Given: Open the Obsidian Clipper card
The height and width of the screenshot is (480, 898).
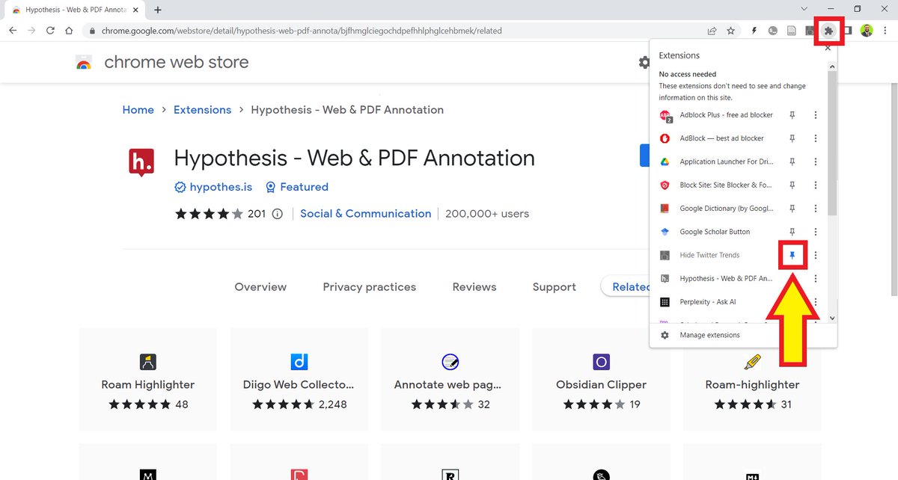Looking at the screenshot, I should [x=601, y=379].
